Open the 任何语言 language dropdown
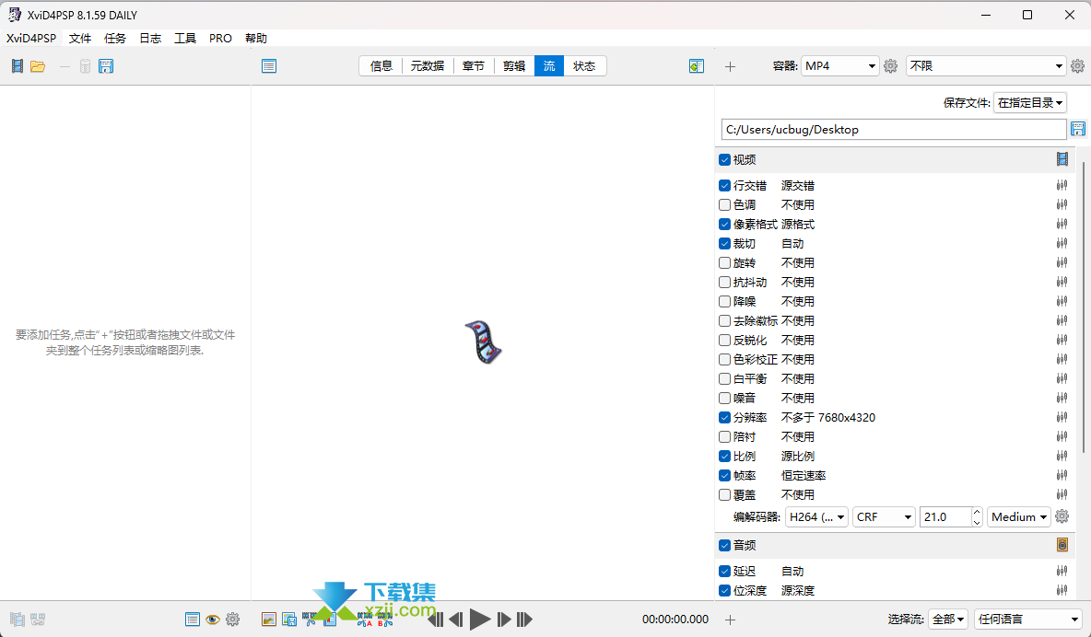 pyautogui.click(x=1027, y=619)
